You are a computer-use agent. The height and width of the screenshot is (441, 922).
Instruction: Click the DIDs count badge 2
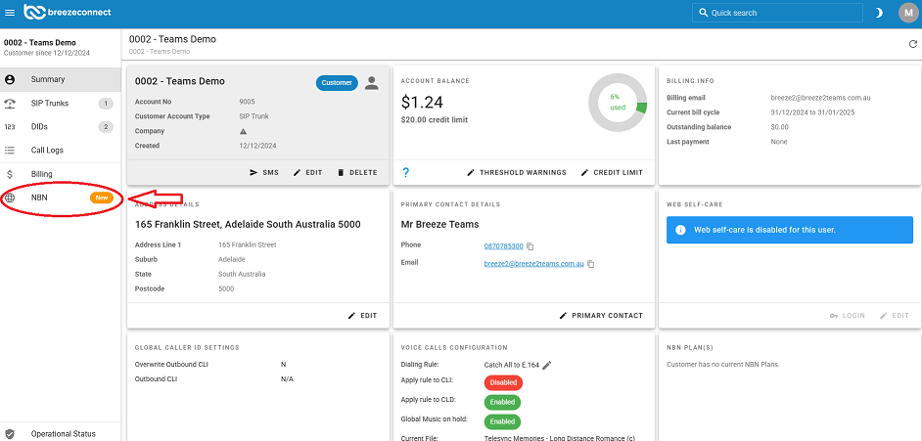[106, 127]
